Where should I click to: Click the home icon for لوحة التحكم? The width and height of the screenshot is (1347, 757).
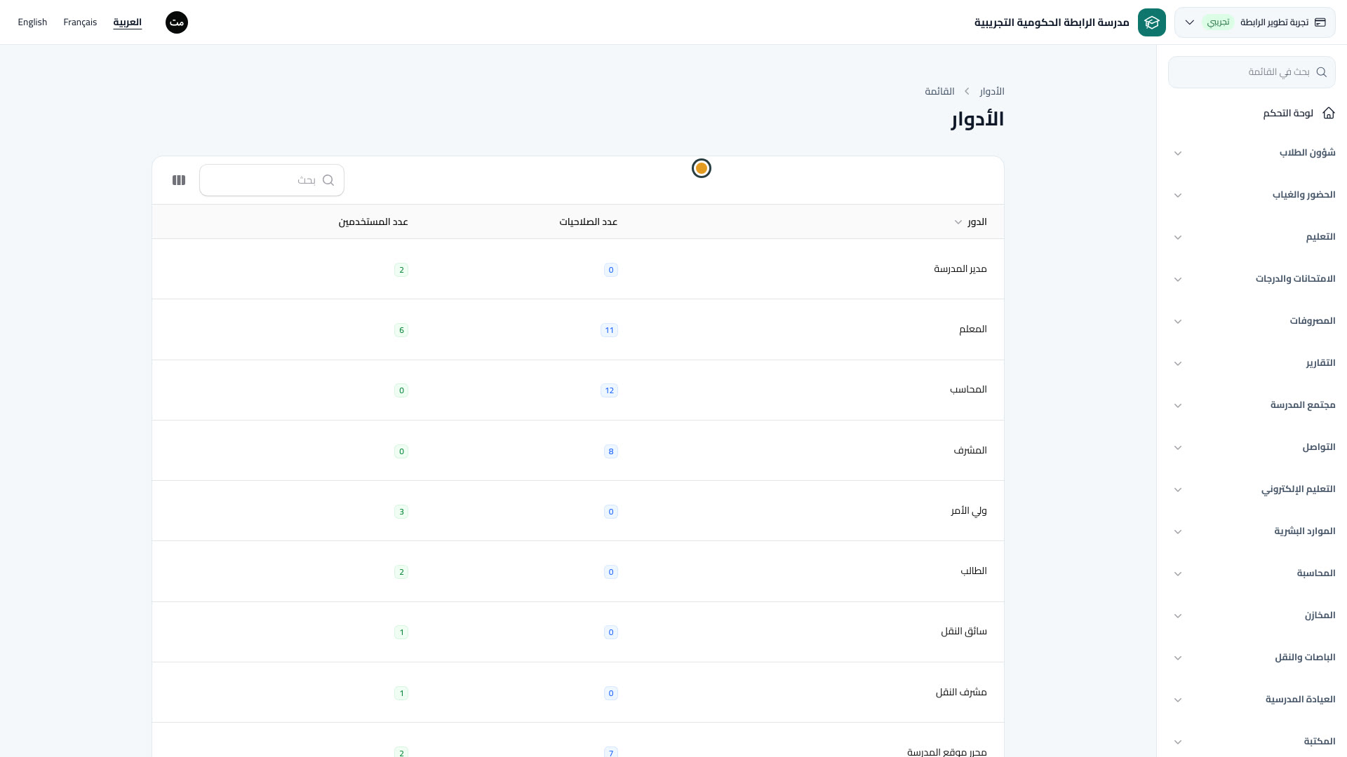(x=1329, y=113)
